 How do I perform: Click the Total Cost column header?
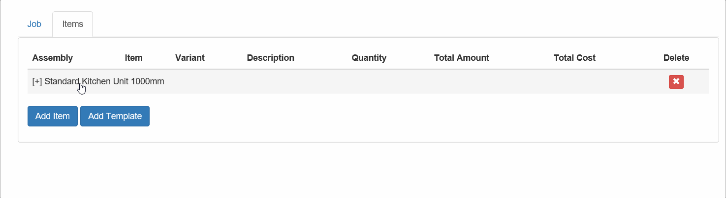pyautogui.click(x=574, y=58)
